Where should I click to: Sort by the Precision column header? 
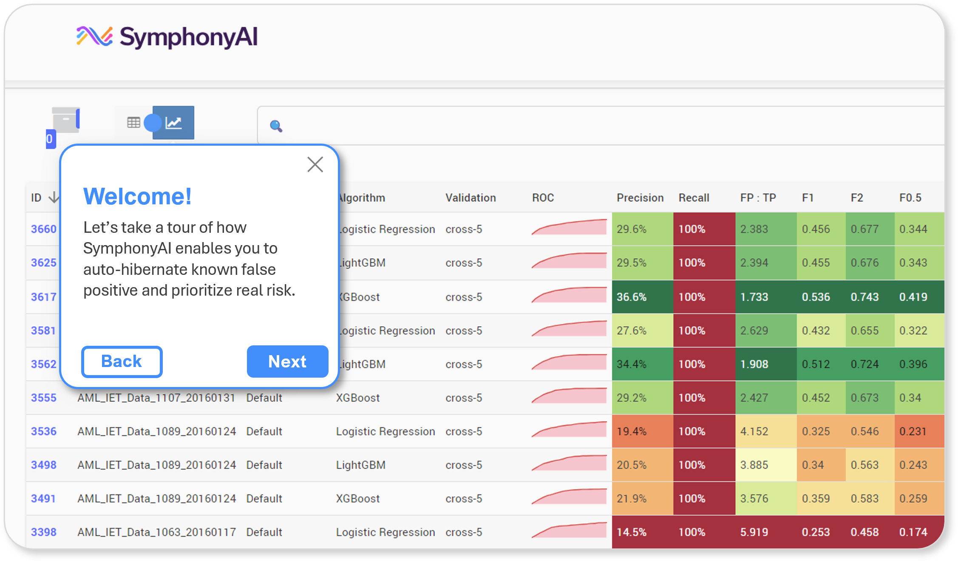coord(640,198)
